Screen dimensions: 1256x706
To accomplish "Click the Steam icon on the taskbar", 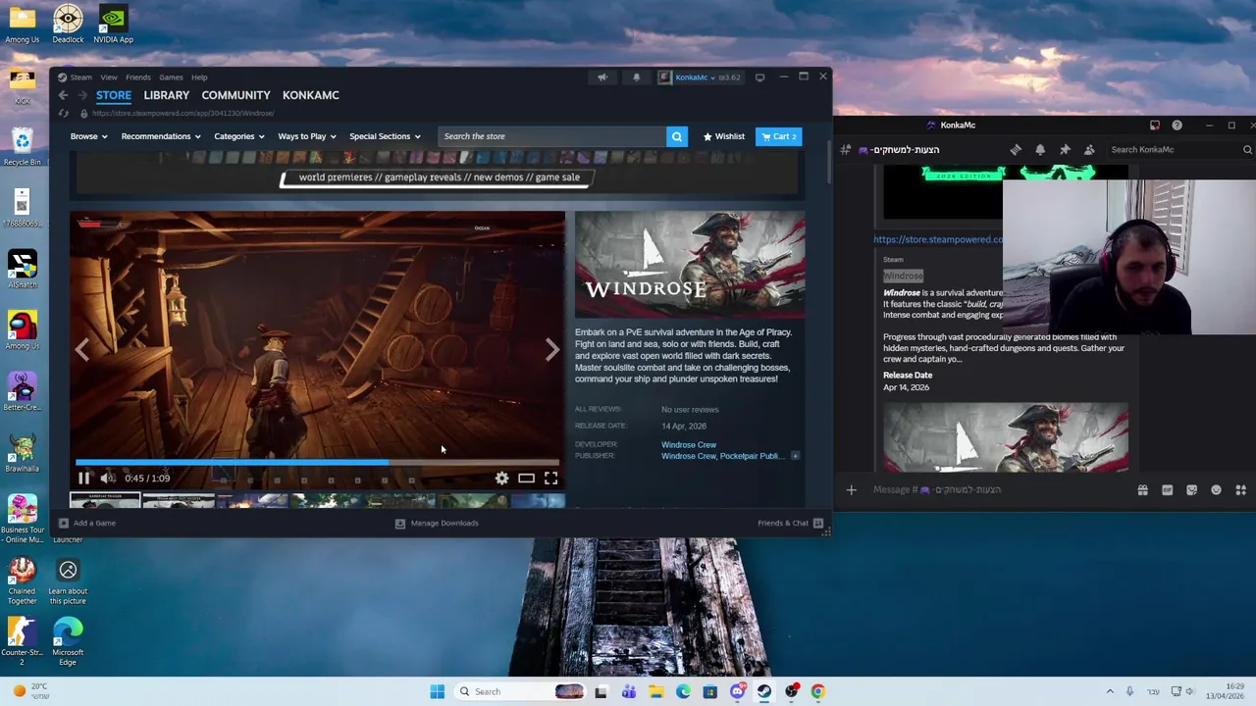I will (763, 691).
